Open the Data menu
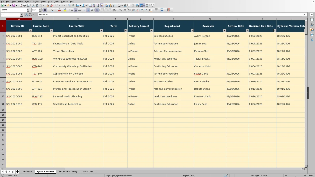 (50, 1)
